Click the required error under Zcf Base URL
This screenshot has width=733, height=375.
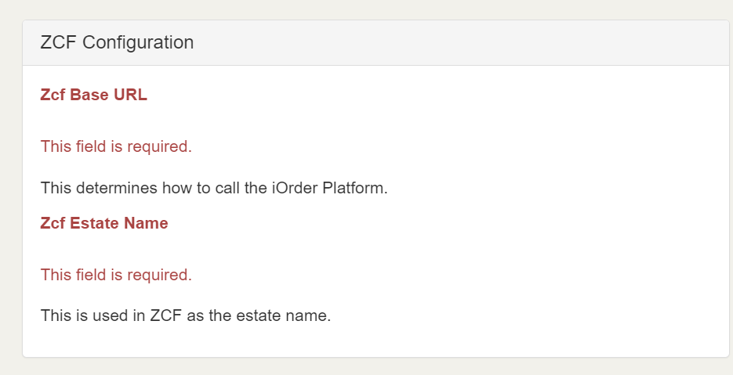pyautogui.click(x=116, y=146)
